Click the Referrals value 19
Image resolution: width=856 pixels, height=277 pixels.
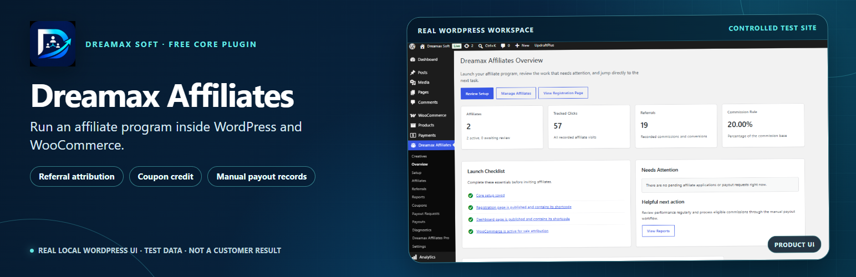point(644,125)
